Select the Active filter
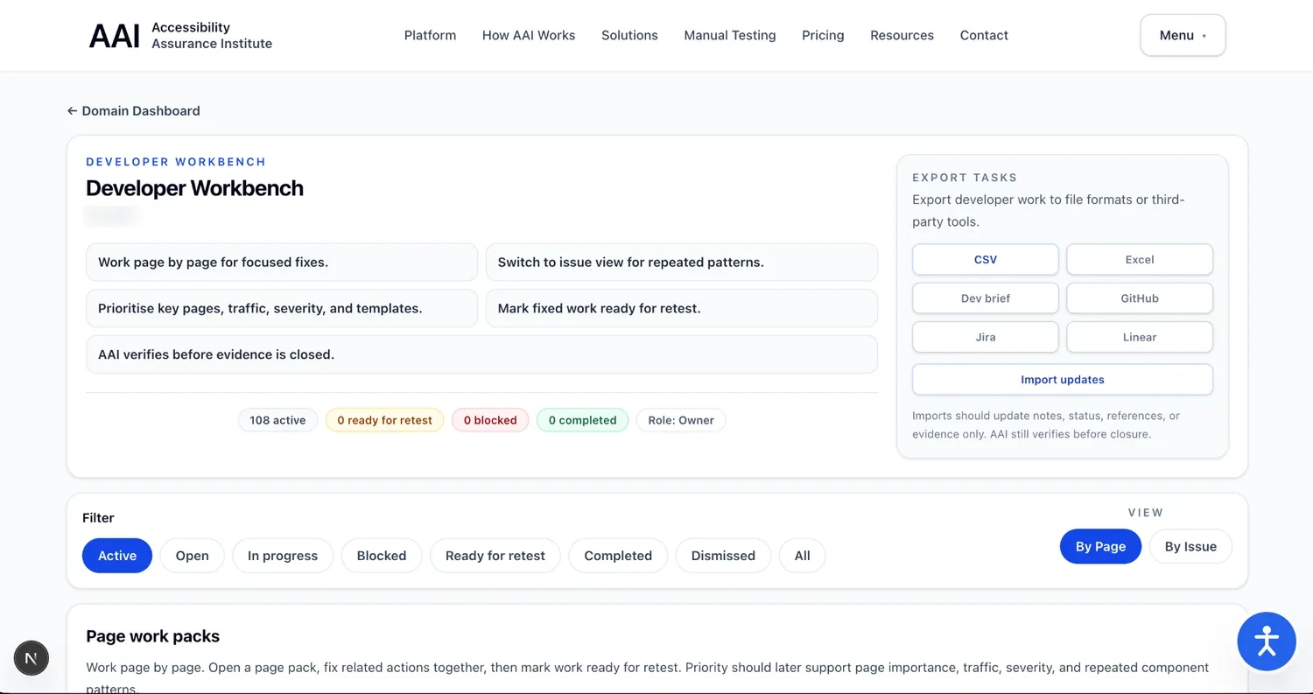Screen dimensions: 1313x694 (x=117, y=556)
